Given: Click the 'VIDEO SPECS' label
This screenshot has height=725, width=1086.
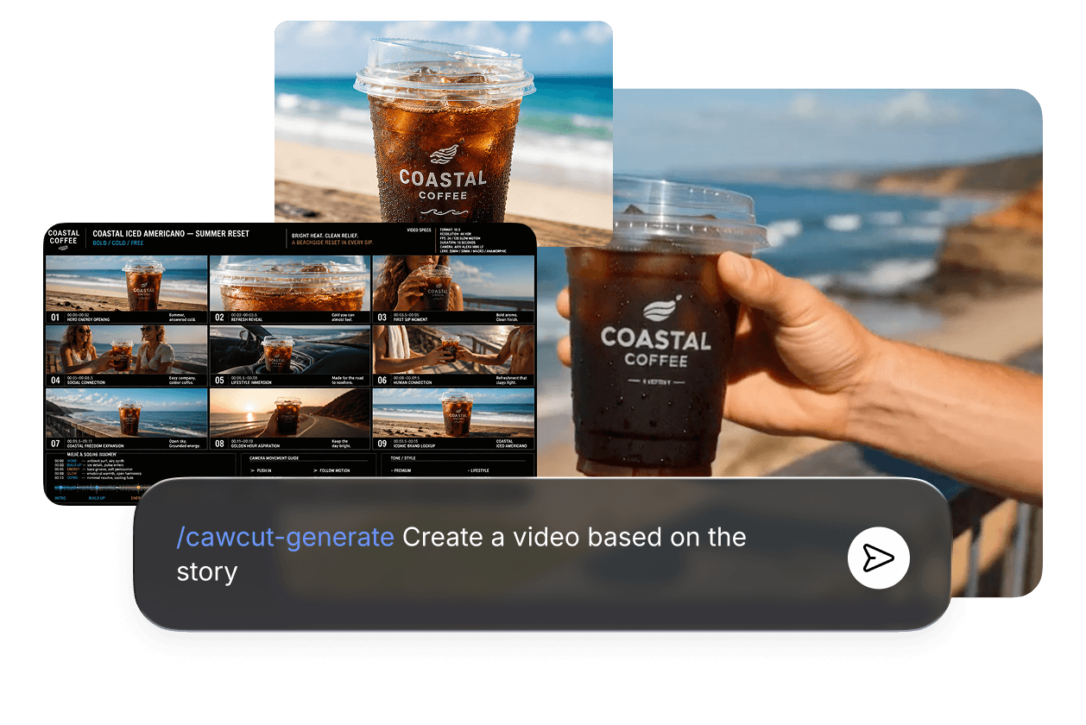Looking at the screenshot, I should pyautogui.click(x=419, y=230).
